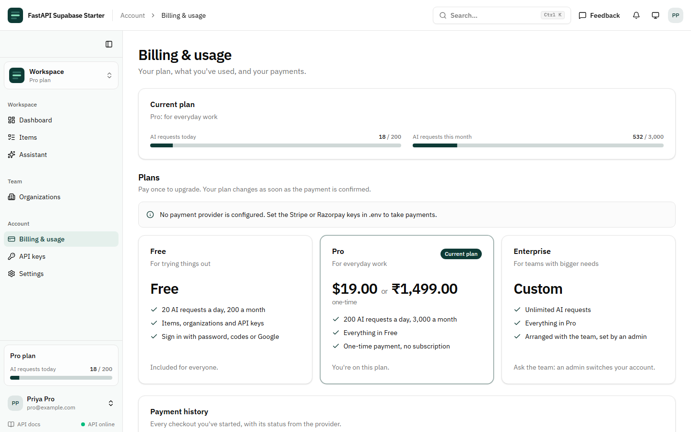691x432 pixels.
Task: Click the info icon in payment provider notice
Action: pyautogui.click(x=150, y=215)
